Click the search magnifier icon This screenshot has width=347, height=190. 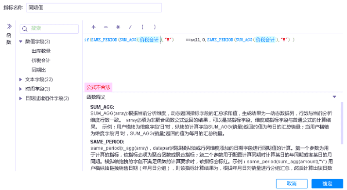coord(25,29)
